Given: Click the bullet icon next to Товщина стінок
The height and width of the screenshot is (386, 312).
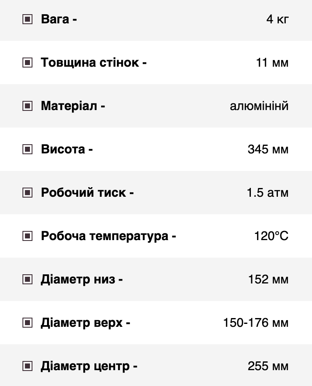Looking at the screenshot, I should click(27, 63).
